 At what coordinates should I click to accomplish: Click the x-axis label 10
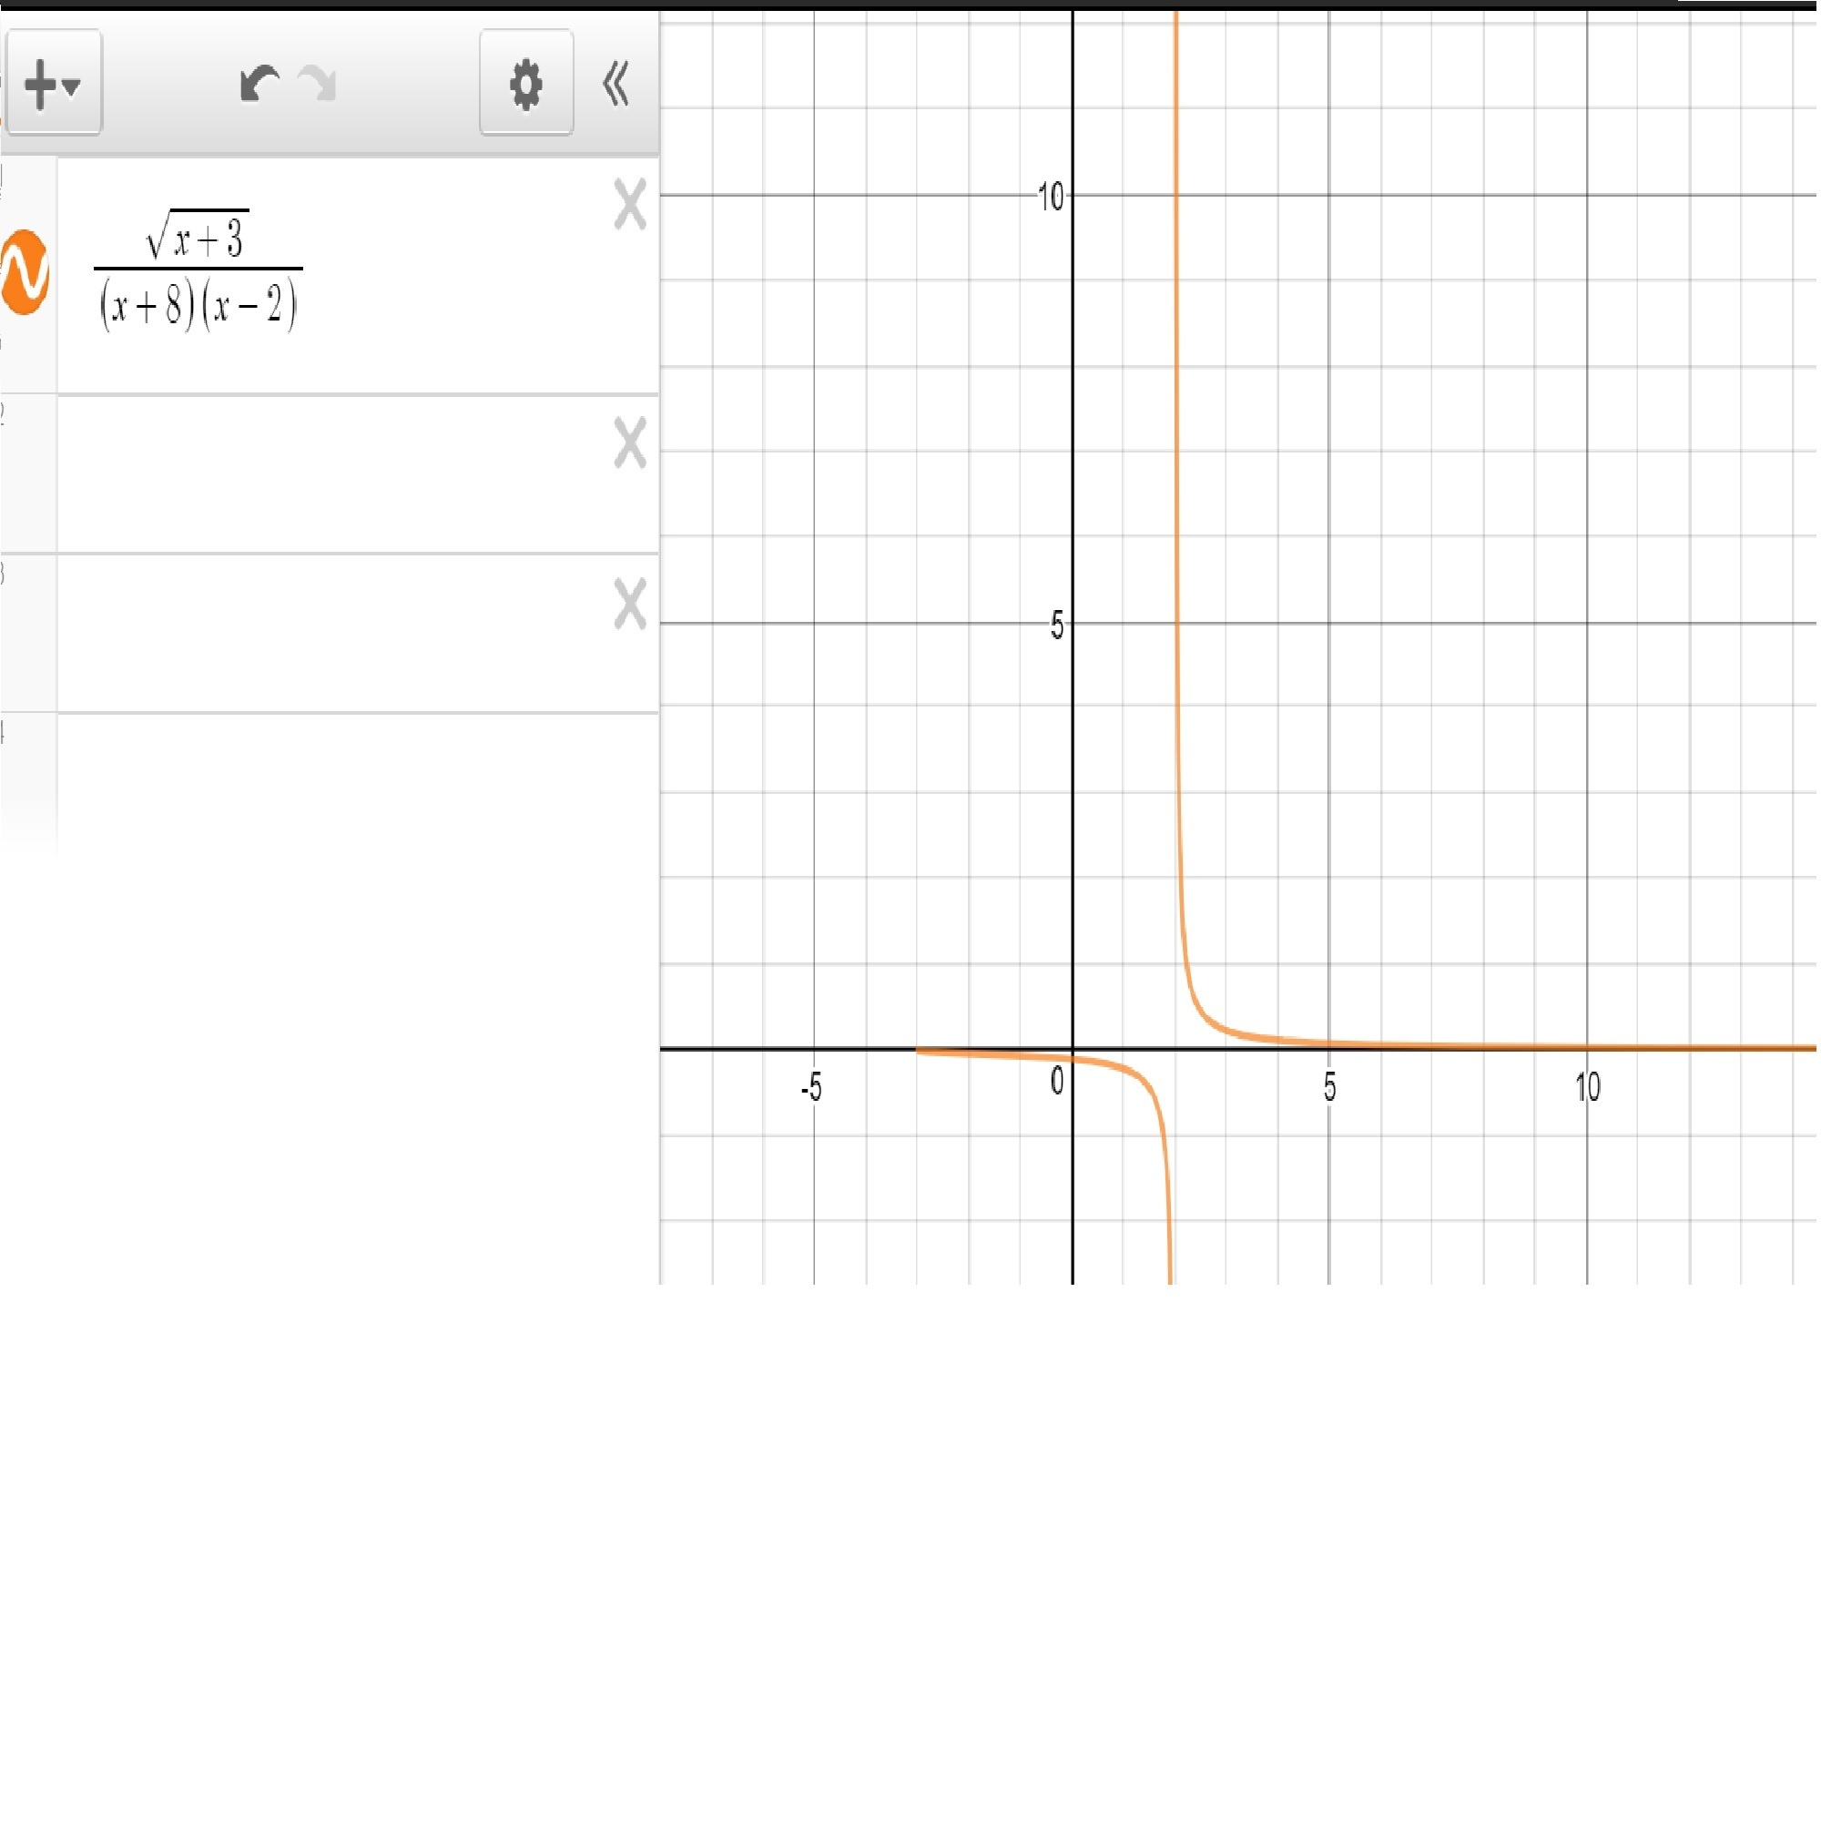pos(1588,1089)
